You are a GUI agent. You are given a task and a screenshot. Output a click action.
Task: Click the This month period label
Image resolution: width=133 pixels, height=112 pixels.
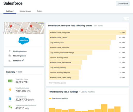[x=98, y=26]
